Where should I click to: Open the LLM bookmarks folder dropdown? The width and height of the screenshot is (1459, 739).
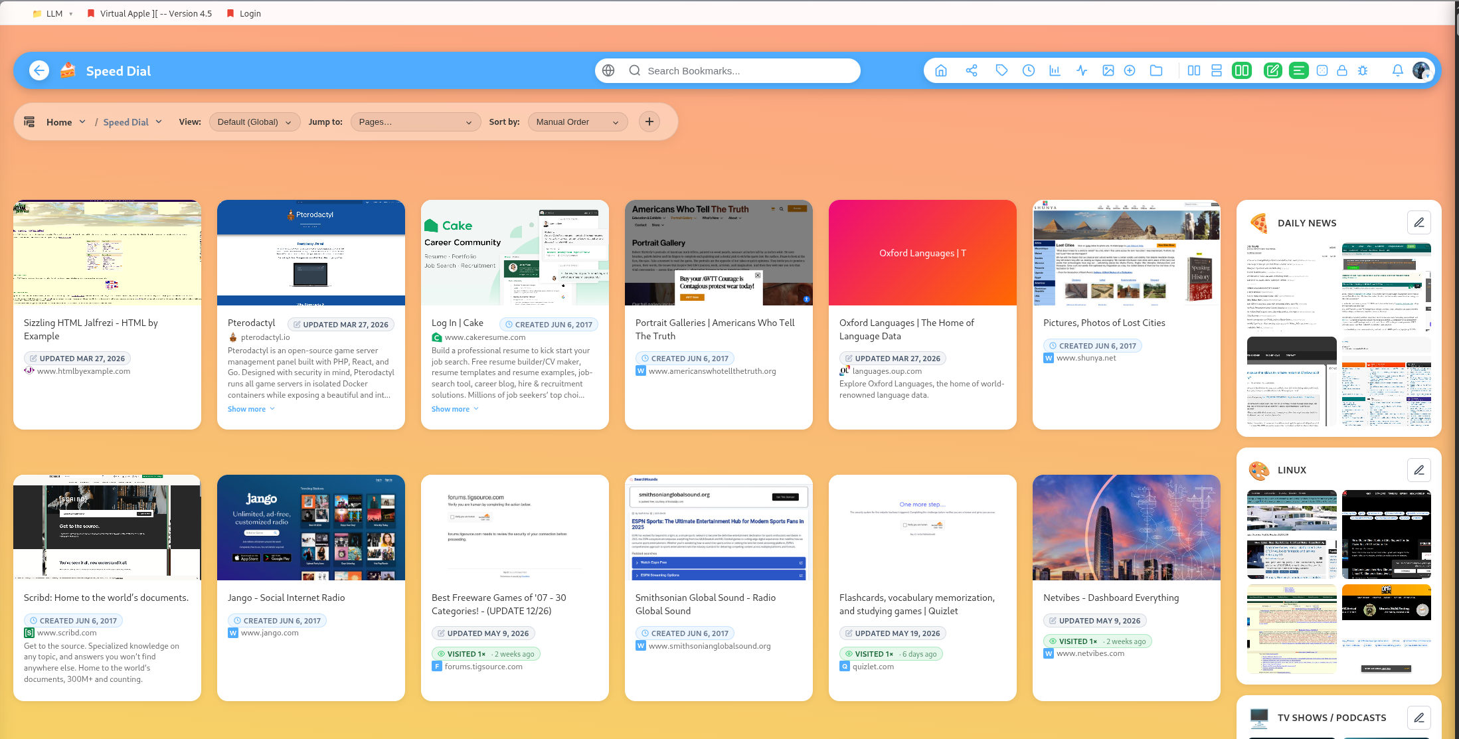tap(53, 13)
